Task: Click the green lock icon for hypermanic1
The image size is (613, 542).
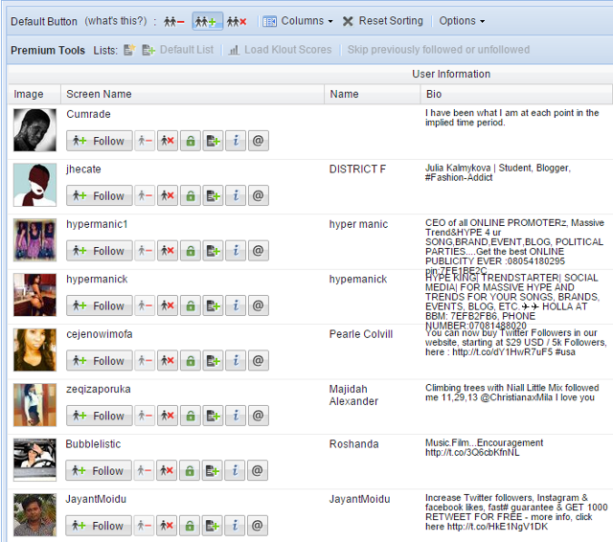Action: click(190, 251)
